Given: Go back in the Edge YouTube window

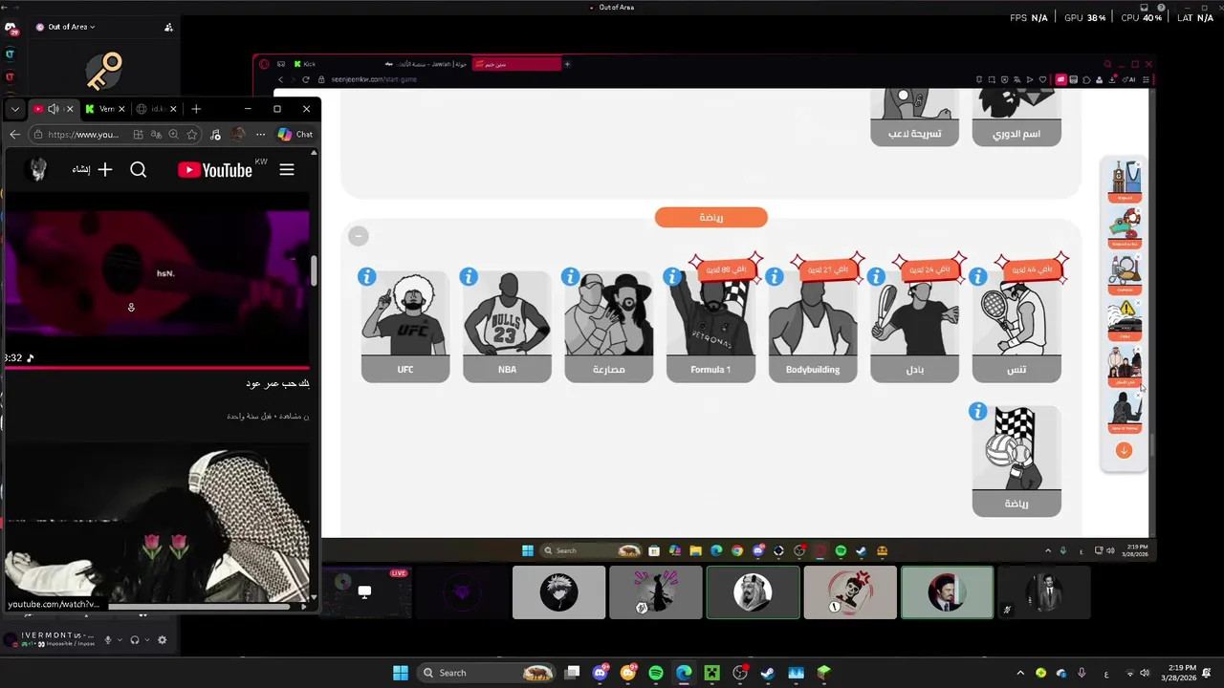Looking at the screenshot, I should coord(14,135).
